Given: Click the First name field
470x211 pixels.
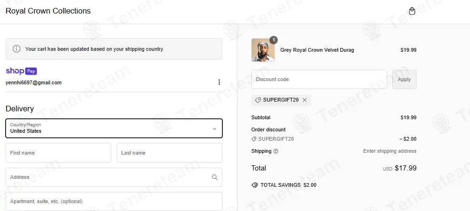Looking at the screenshot, I should (58, 153).
